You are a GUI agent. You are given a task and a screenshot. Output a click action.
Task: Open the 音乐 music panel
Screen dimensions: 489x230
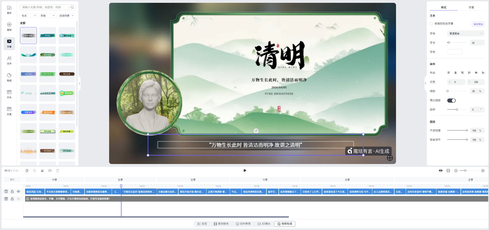9,10
